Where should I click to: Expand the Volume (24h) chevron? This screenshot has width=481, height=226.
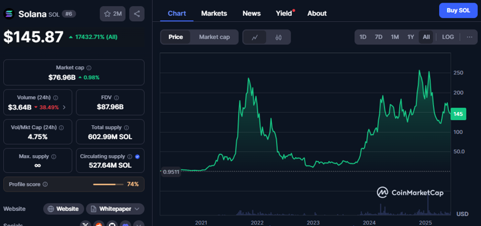point(64,107)
